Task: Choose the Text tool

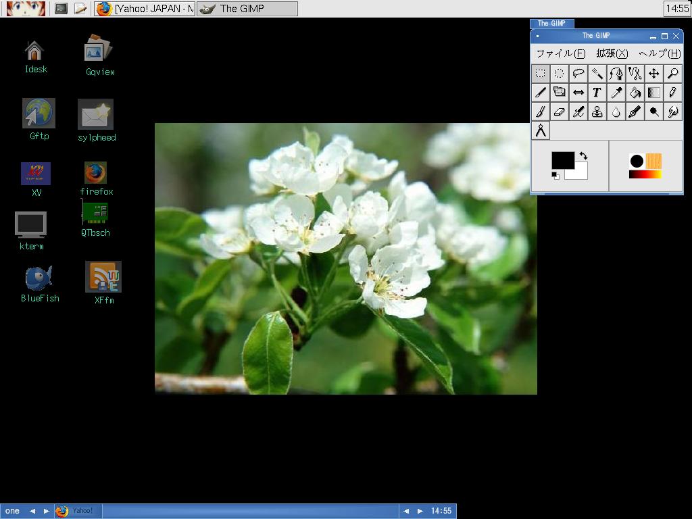Action: coord(597,93)
